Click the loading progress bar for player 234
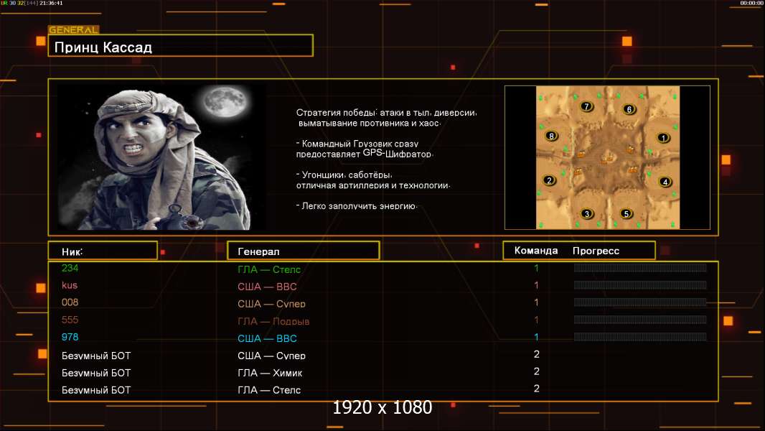 640,267
